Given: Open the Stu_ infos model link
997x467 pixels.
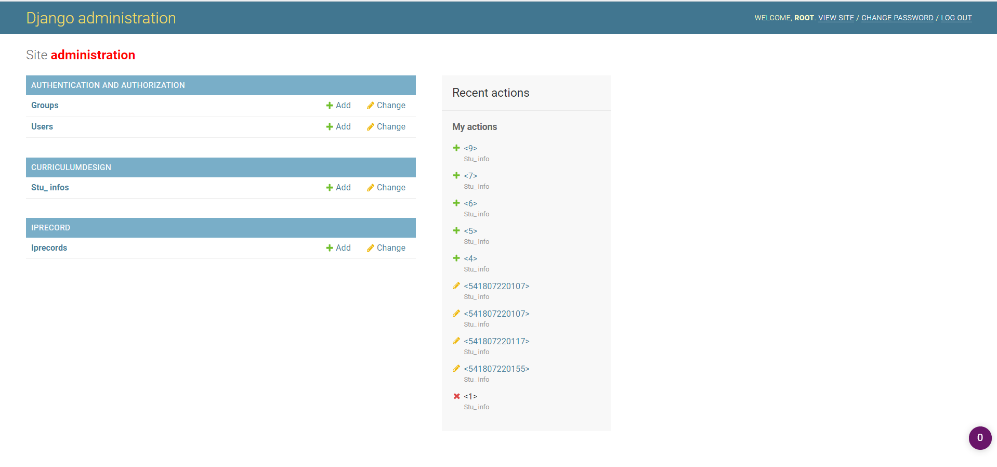Looking at the screenshot, I should (50, 187).
